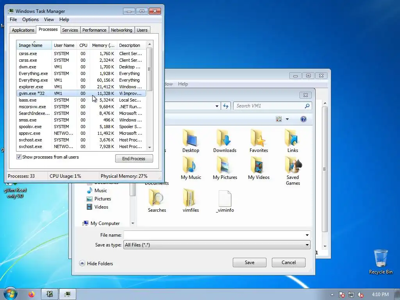Click the Save button
The width and height of the screenshot is (400, 300).
tap(250, 262)
